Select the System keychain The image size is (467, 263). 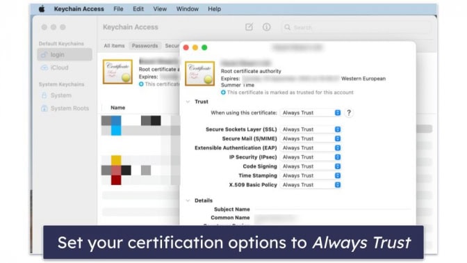point(65,95)
